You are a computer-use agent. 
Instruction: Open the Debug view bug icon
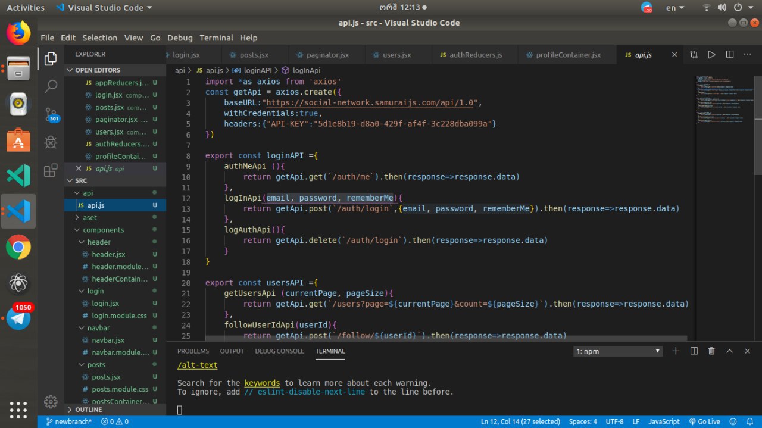point(51,142)
